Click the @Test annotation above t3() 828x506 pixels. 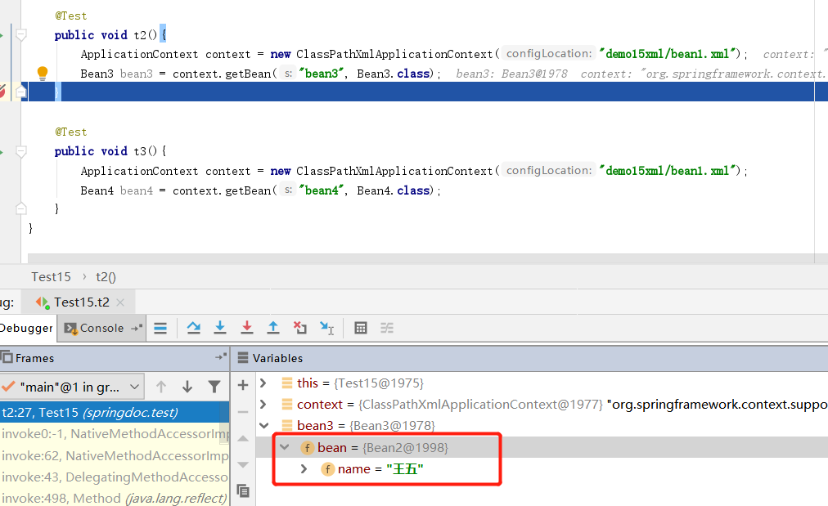coord(70,132)
